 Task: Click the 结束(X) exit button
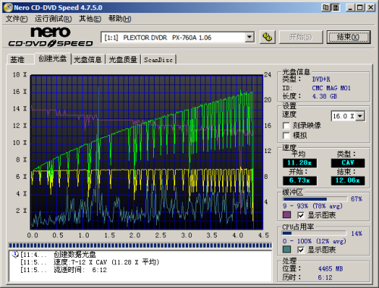[x=349, y=37]
